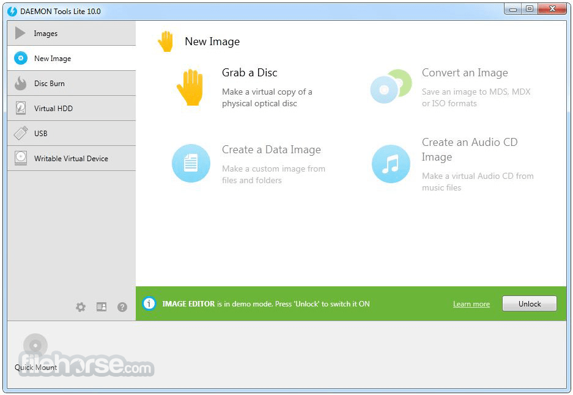Click the info icon on the green banner
Image resolution: width=573 pixels, height=395 pixels.
149,303
